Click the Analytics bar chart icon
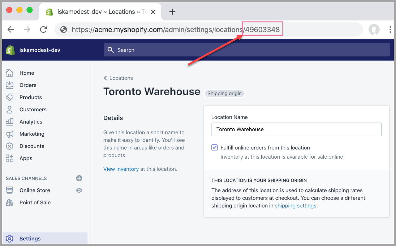This screenshot has height=246, width=396. [10, 122]
